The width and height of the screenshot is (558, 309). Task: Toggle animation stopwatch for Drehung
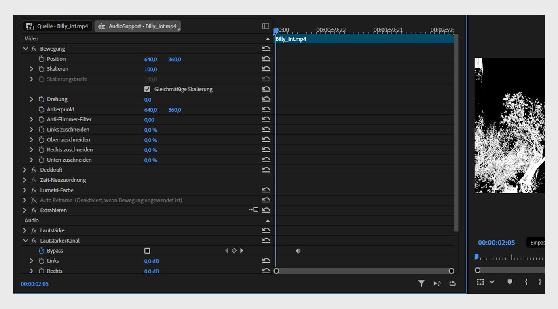(41, 99)
